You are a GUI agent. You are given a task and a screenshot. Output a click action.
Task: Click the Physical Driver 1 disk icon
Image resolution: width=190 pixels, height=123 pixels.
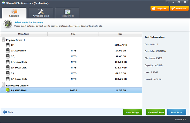tap(3, 39)
